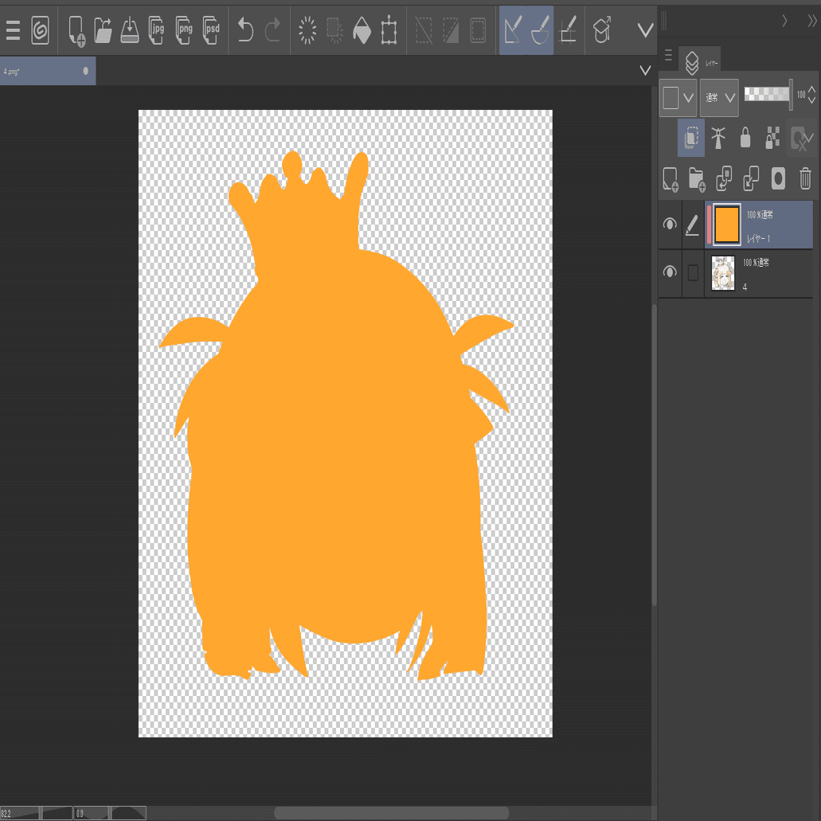Collapse the palette dock with double chevron
821x821 pixels.
coord(811,21)
